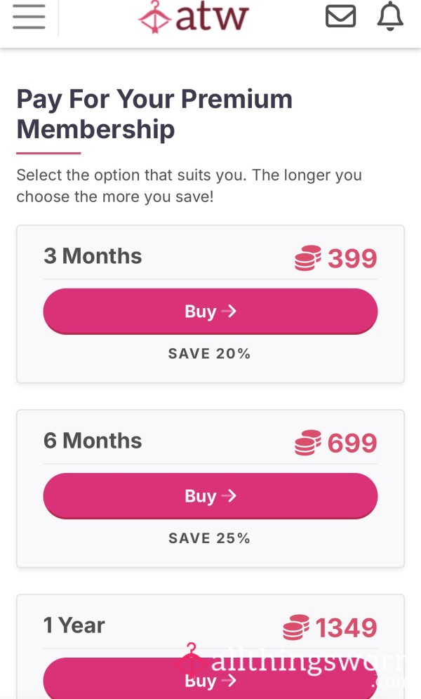Select the 1 Year plan title
The width and height of the screenshot is (421, 699).
pos(74,625)
